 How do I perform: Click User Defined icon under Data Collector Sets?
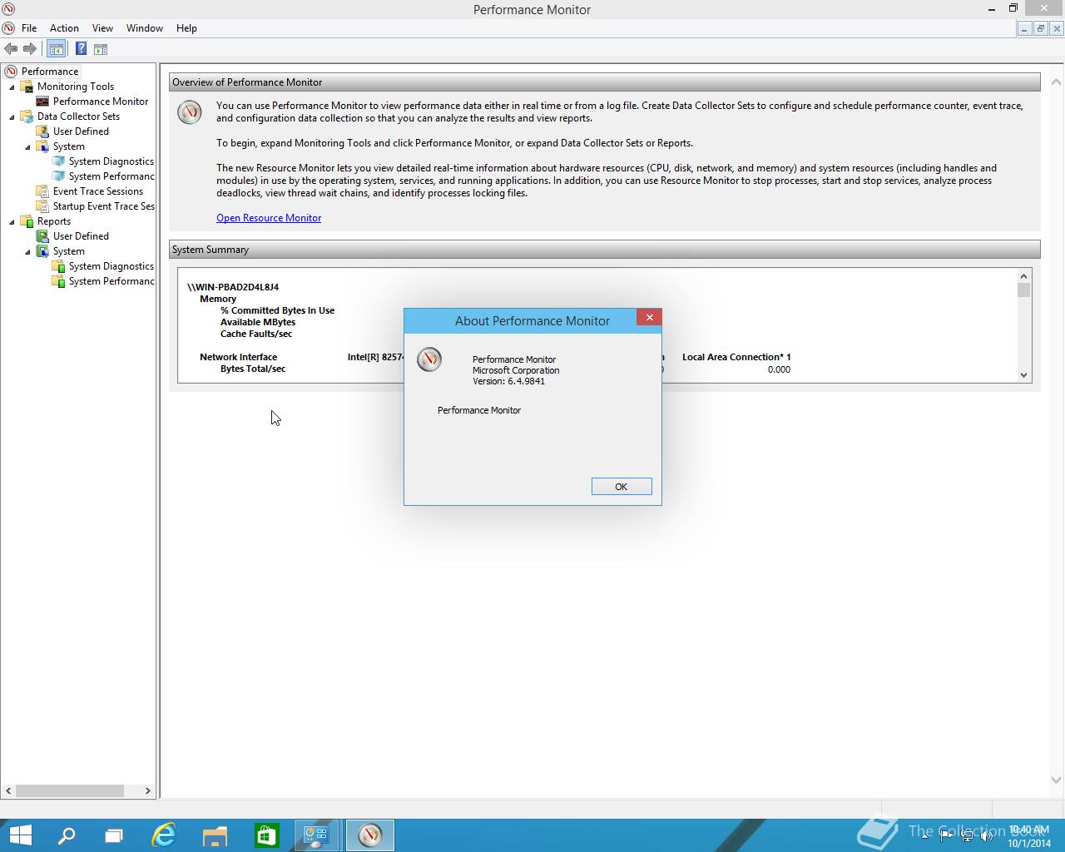click(42, 131)
